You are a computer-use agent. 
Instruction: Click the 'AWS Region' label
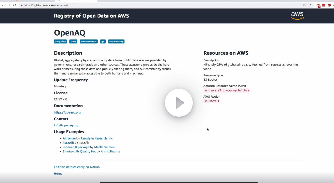click(x=212, y=97)
